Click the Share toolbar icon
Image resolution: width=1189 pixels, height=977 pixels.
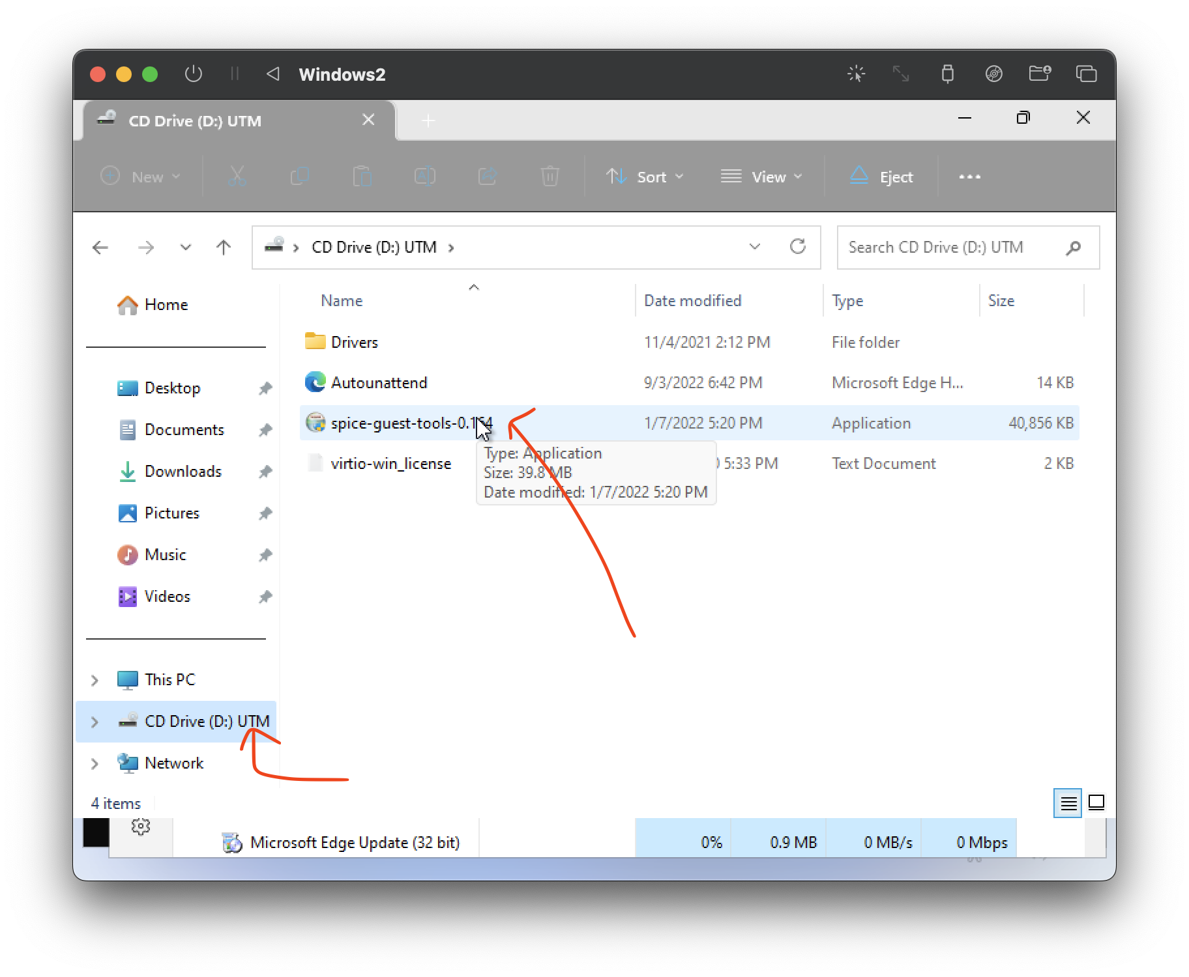click(x=487, y=177)
